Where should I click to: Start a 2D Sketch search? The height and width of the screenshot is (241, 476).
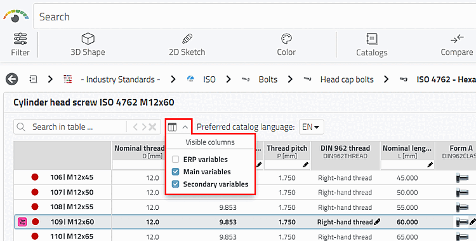pyautogui.click(x=187, y=45)
